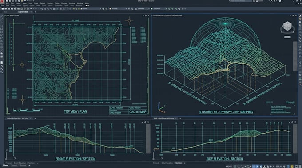This screenshot has width=302, height=168.
Task: Expand the arrow beside the plus status bar icon
Action: coord(274,166)
